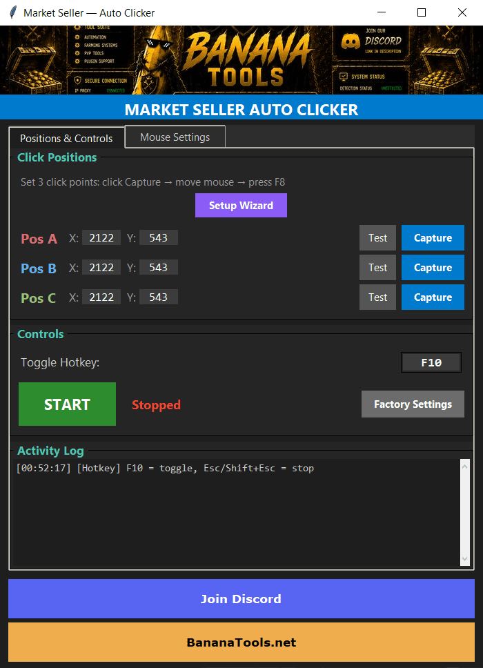Viewport: 483px width, 668px height.
Task: Hit the green START button
Action: pyautogui.click(x=68, y=404)
